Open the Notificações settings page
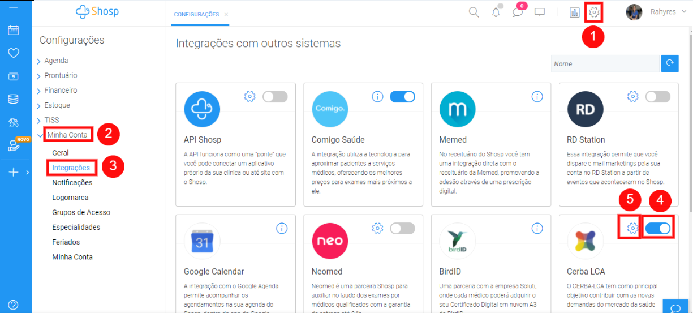Image resolution: width=693 pixels, height=313 pixels. coord(72,183)
